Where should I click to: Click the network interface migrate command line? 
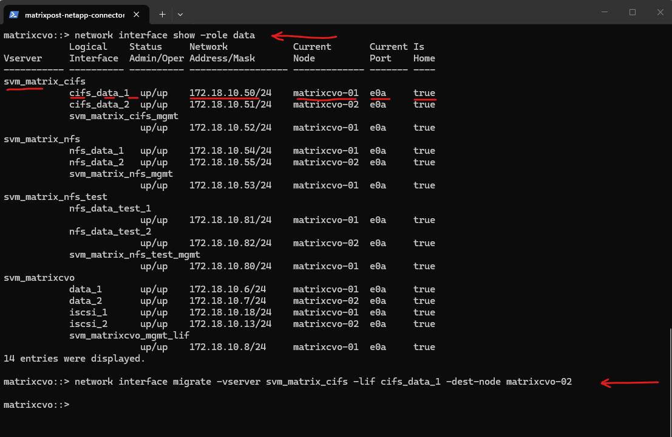coord(323,382)
